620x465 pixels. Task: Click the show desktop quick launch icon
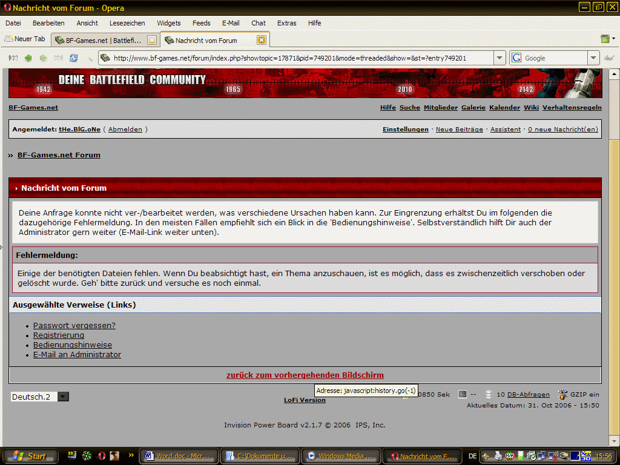click(x=71, y=456)
